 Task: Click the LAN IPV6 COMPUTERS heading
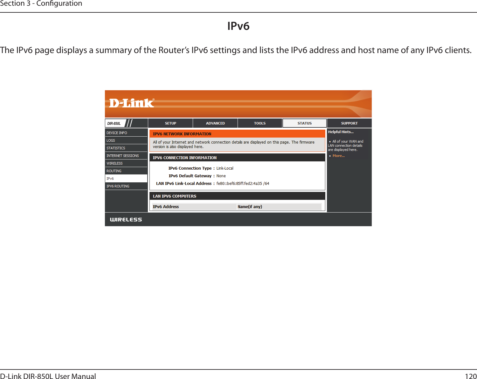click(174, 196)
